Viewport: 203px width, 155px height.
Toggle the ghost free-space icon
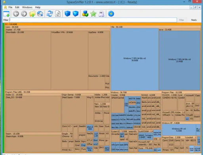click(x=101, y=14)
